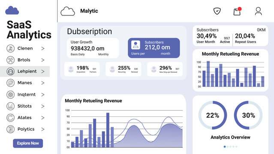Click the Clenen sidebar icon

10,48
